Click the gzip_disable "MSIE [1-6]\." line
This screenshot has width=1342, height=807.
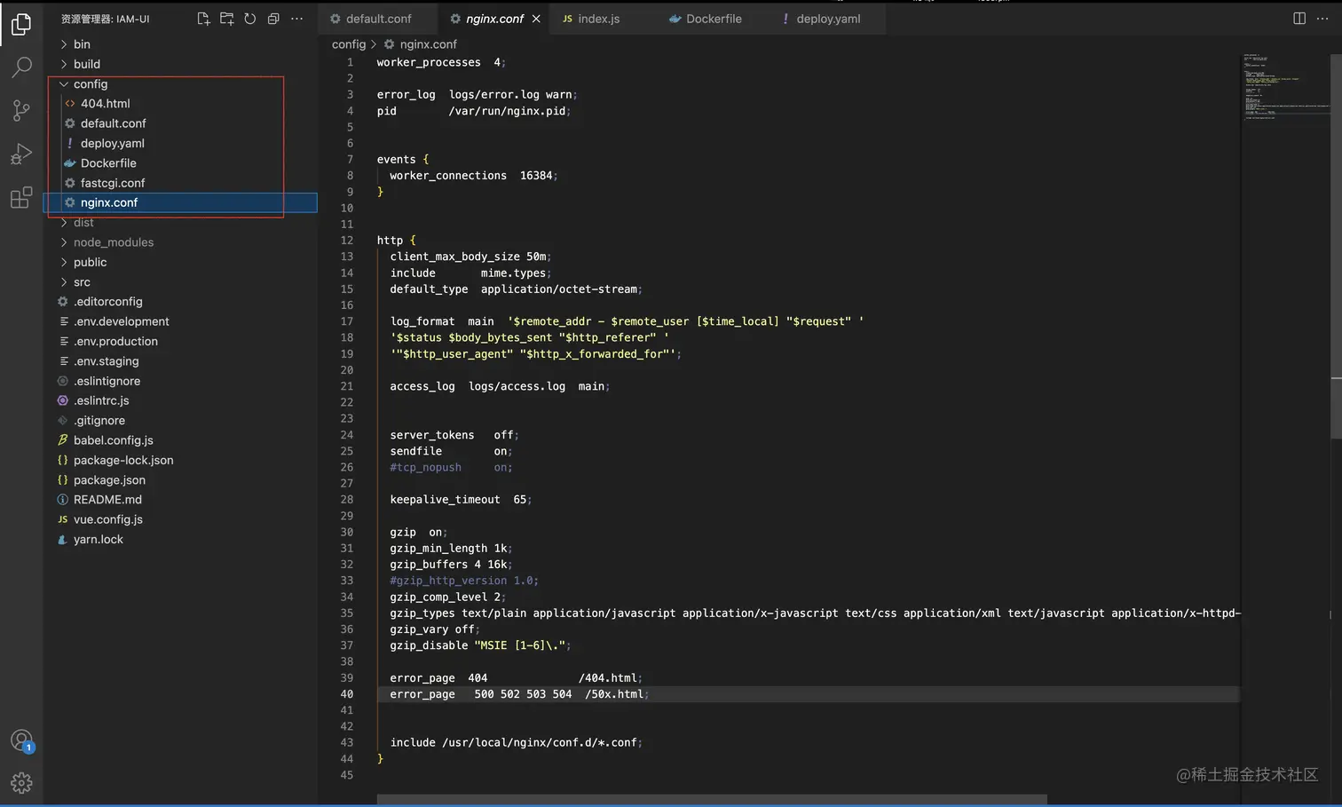point(480,645)
